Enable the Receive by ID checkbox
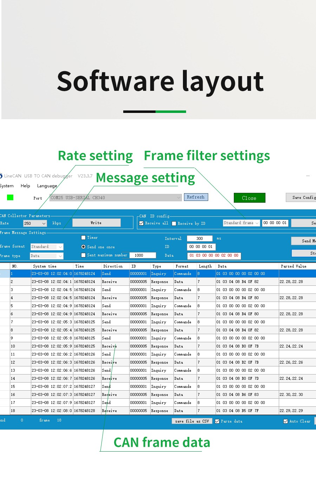The image size is (316, 486). [x=174, y=224]
